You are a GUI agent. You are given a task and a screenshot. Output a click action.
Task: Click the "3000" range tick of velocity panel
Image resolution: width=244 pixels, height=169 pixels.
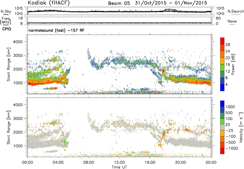18,118
